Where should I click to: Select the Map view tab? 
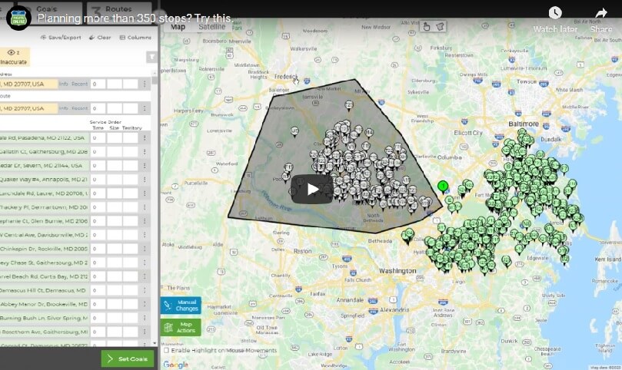coord(178,27)
